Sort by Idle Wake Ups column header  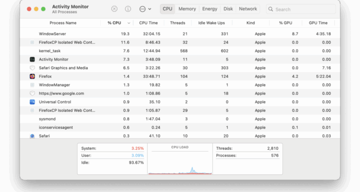pyautogui.click(x=212, y=23)
